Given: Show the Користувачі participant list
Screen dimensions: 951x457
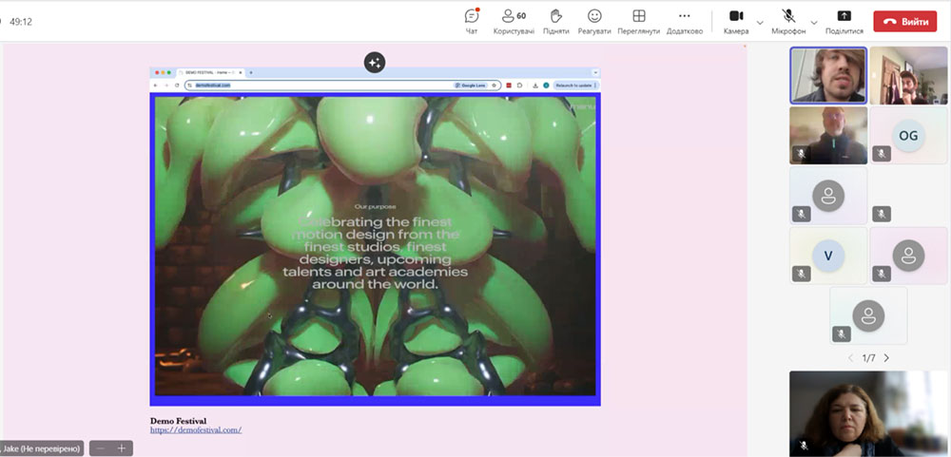Looking at the screenshot, I should [x=514, y=21].
